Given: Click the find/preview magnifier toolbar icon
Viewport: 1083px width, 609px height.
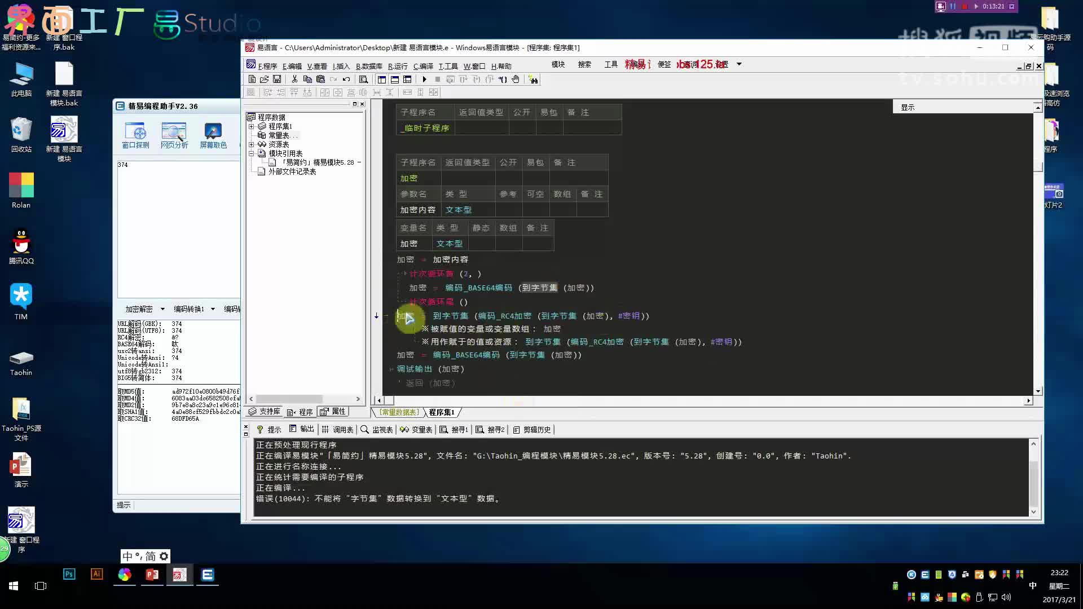Looking at the screenshot, I should 363,80.
